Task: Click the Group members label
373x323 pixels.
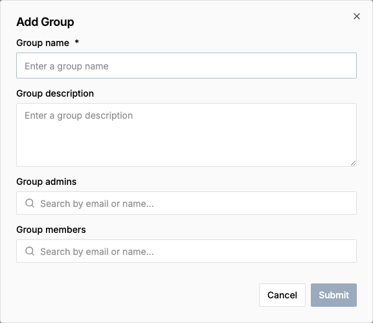Action: [51, 230]
